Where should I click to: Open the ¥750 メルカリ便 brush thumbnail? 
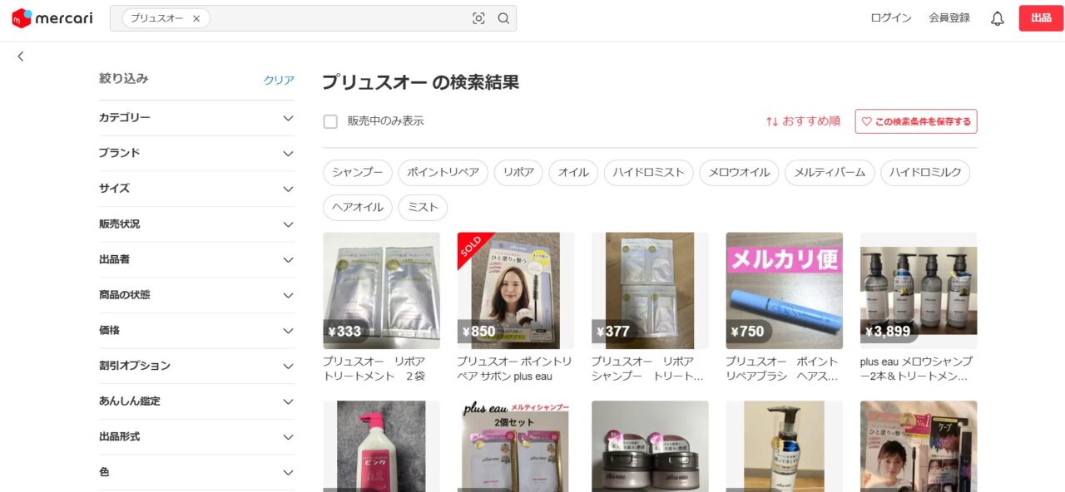pos(784,291)
